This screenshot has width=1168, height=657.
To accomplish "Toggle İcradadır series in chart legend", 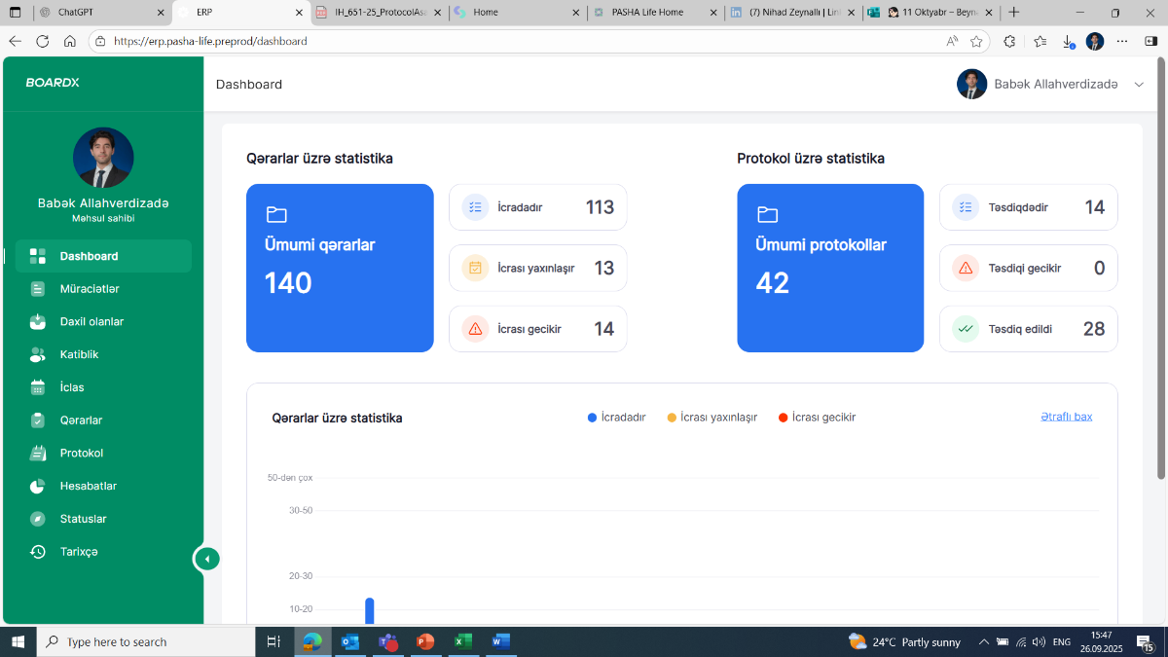I will (616, 418).
